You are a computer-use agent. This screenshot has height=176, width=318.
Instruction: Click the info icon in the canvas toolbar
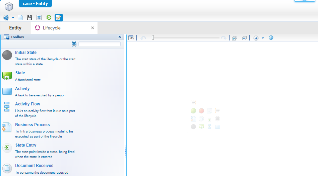[x=271, y=38]
